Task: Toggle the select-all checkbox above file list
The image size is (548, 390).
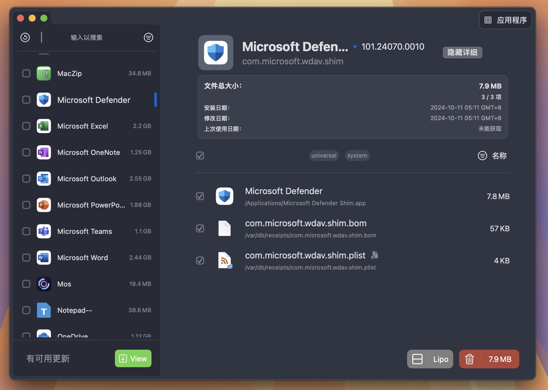Action: click(x=200, y=156)
